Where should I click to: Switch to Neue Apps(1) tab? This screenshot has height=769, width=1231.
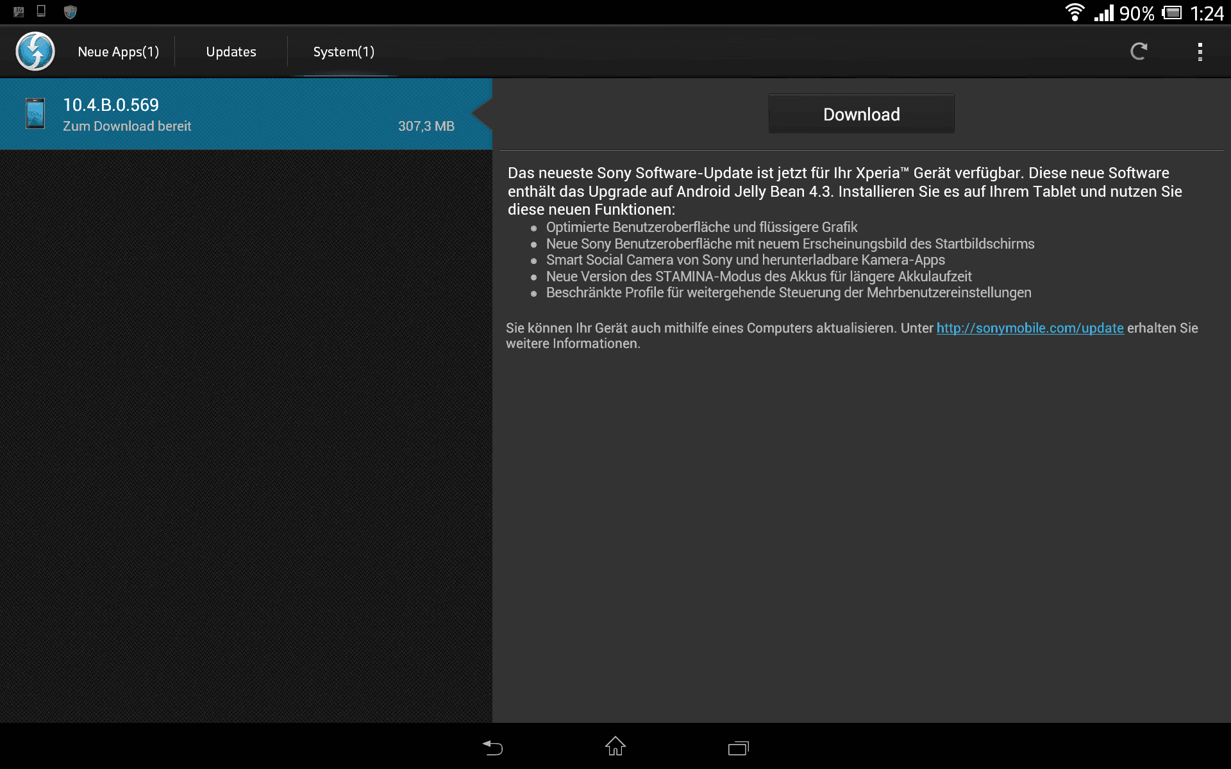tap(119, 52)
